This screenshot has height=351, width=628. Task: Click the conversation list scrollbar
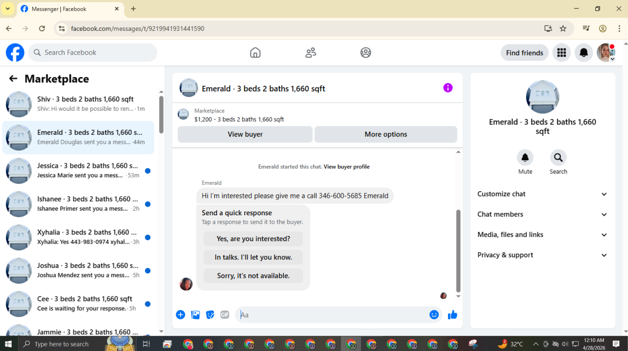[161, 114]
